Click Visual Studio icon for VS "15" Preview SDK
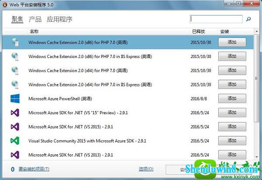 tap(15, 112)
